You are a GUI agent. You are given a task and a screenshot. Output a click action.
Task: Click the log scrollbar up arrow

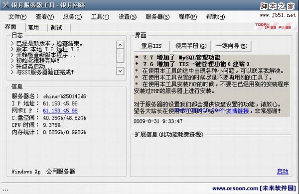tap(120, 45)
